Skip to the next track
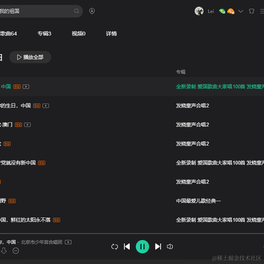Screen dimensions: 264x264 click(158, 247)
